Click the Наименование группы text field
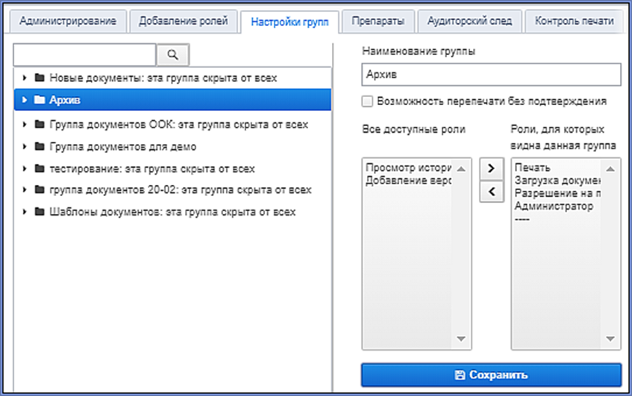 [x=491, y=75]
